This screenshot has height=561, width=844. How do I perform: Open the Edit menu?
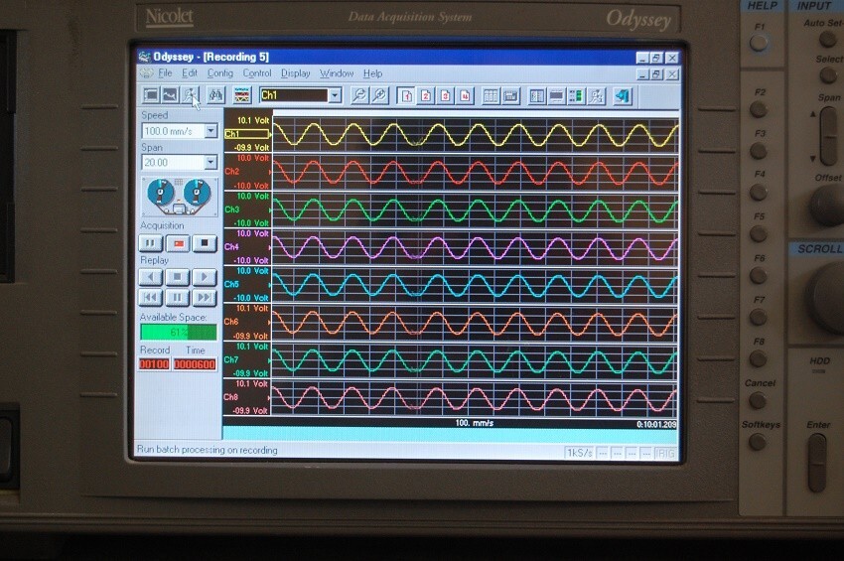tap(189, 73)
